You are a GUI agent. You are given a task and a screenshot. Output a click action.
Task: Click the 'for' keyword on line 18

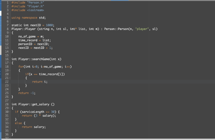click(x=21, y=67)
